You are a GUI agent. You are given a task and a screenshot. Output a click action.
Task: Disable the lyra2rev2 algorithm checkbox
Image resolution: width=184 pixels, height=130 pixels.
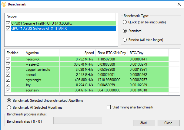pos(8,64)
